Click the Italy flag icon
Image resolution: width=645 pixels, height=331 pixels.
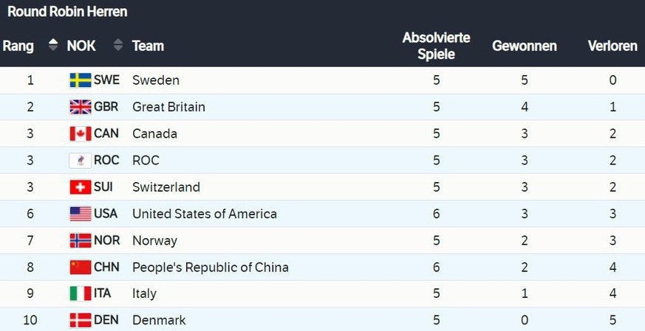[81, 293]
